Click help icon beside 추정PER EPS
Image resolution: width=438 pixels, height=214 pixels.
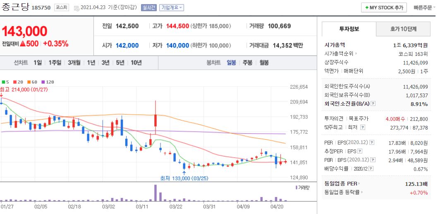360,151
